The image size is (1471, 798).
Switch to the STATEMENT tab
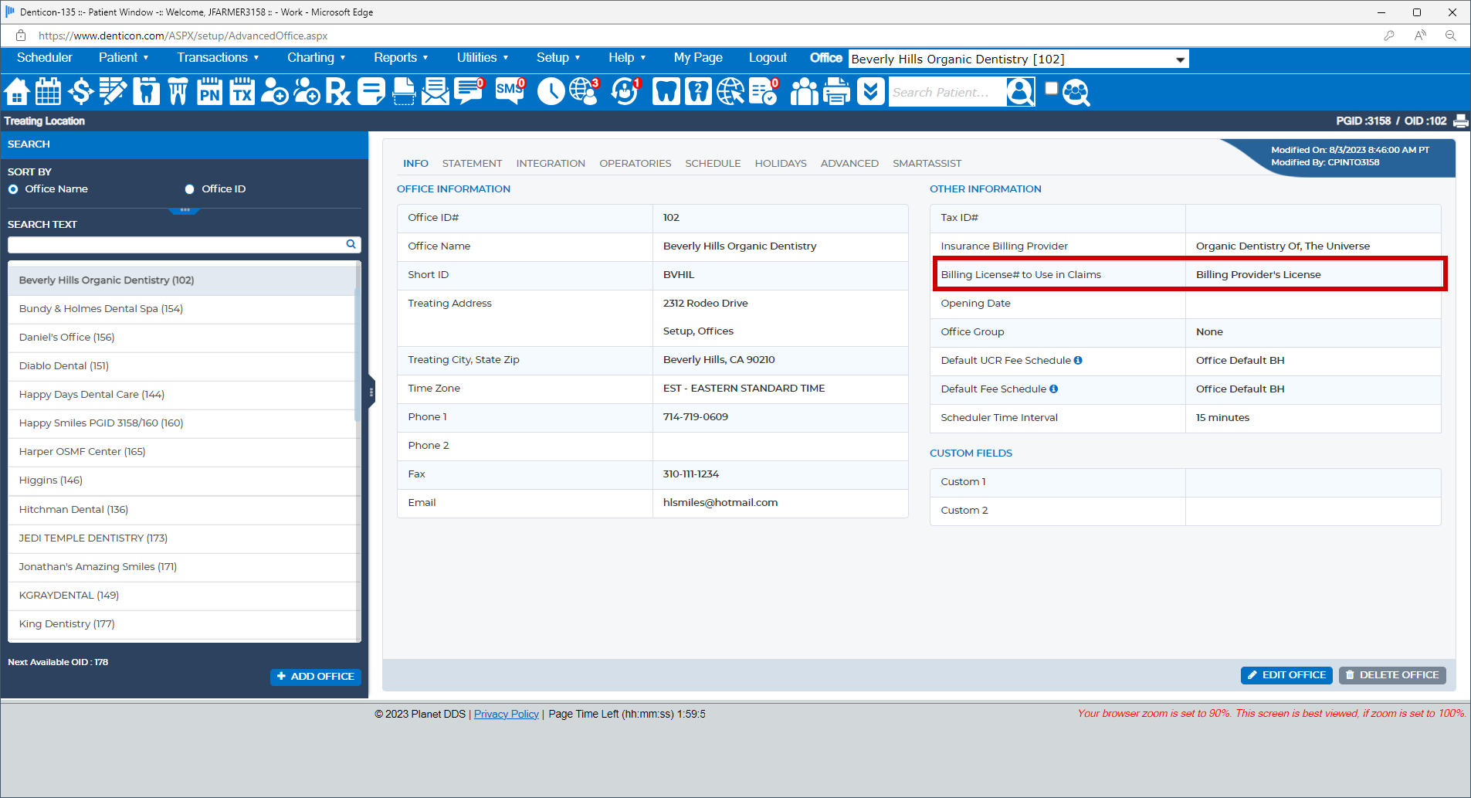pyautogui.click(x=472, y=163)
